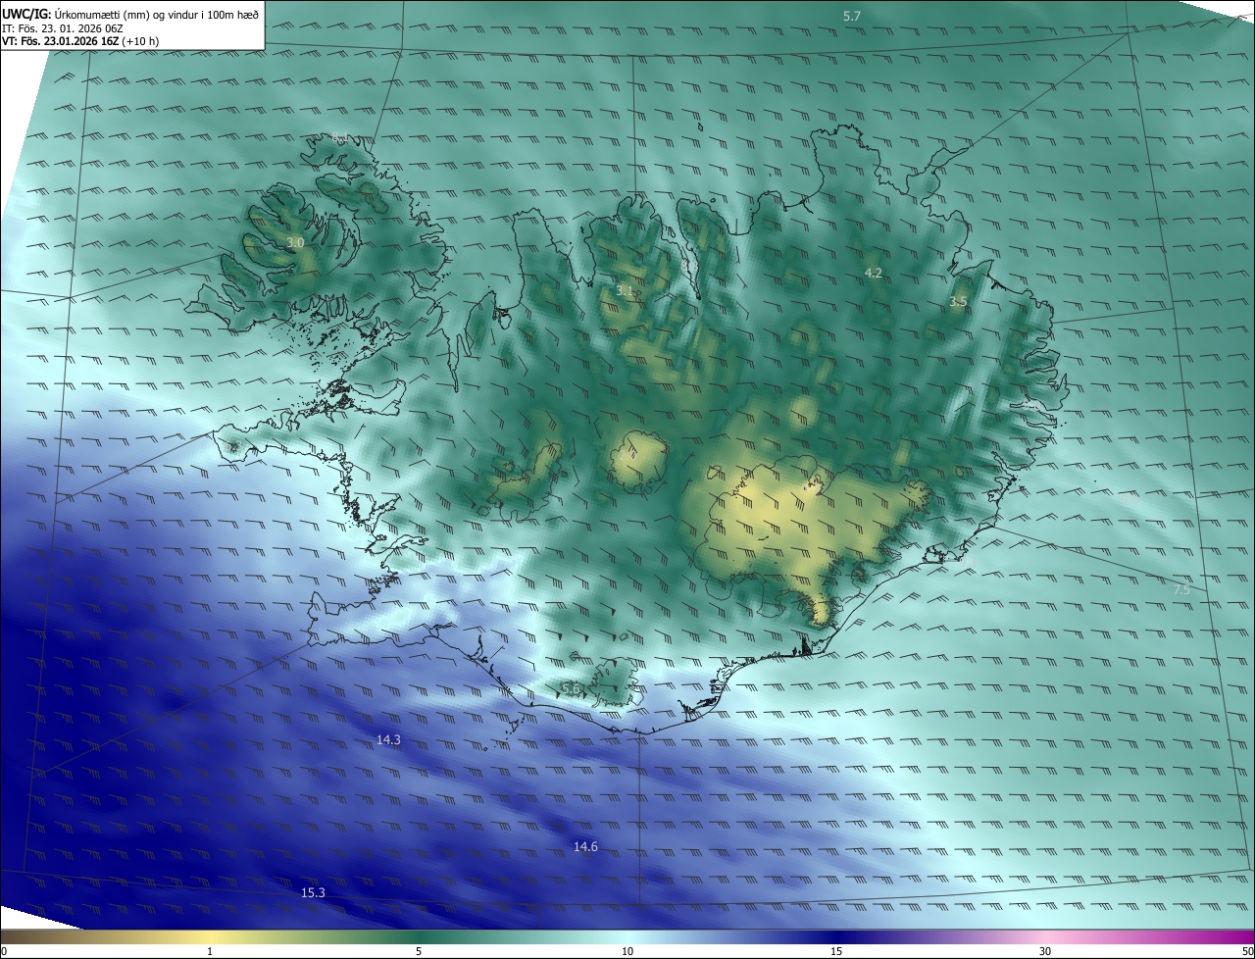The height and width of the screenshot is (959, 1255).
Task: Click the legend tick labeled 5
Action: 419,951
